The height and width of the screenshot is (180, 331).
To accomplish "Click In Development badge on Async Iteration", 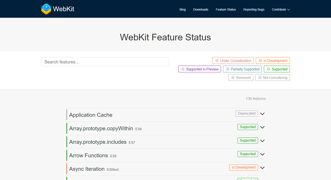I will coord(244,167).
